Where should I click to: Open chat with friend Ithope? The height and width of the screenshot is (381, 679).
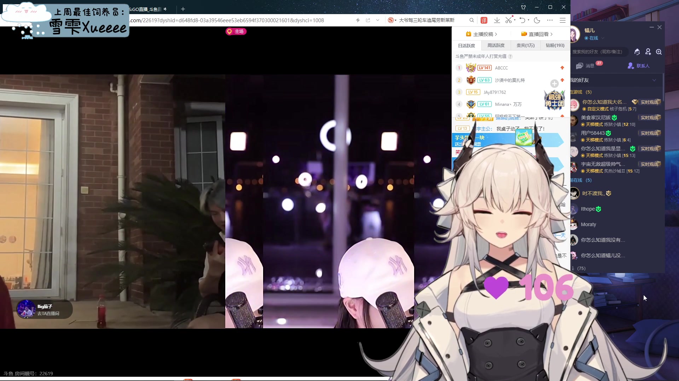[x=616, y=209]
